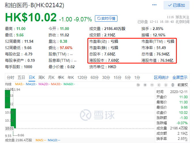Screen dimensions: 195x143
Task: Zoom out the chart with minus icon
Action: [152, 85]
